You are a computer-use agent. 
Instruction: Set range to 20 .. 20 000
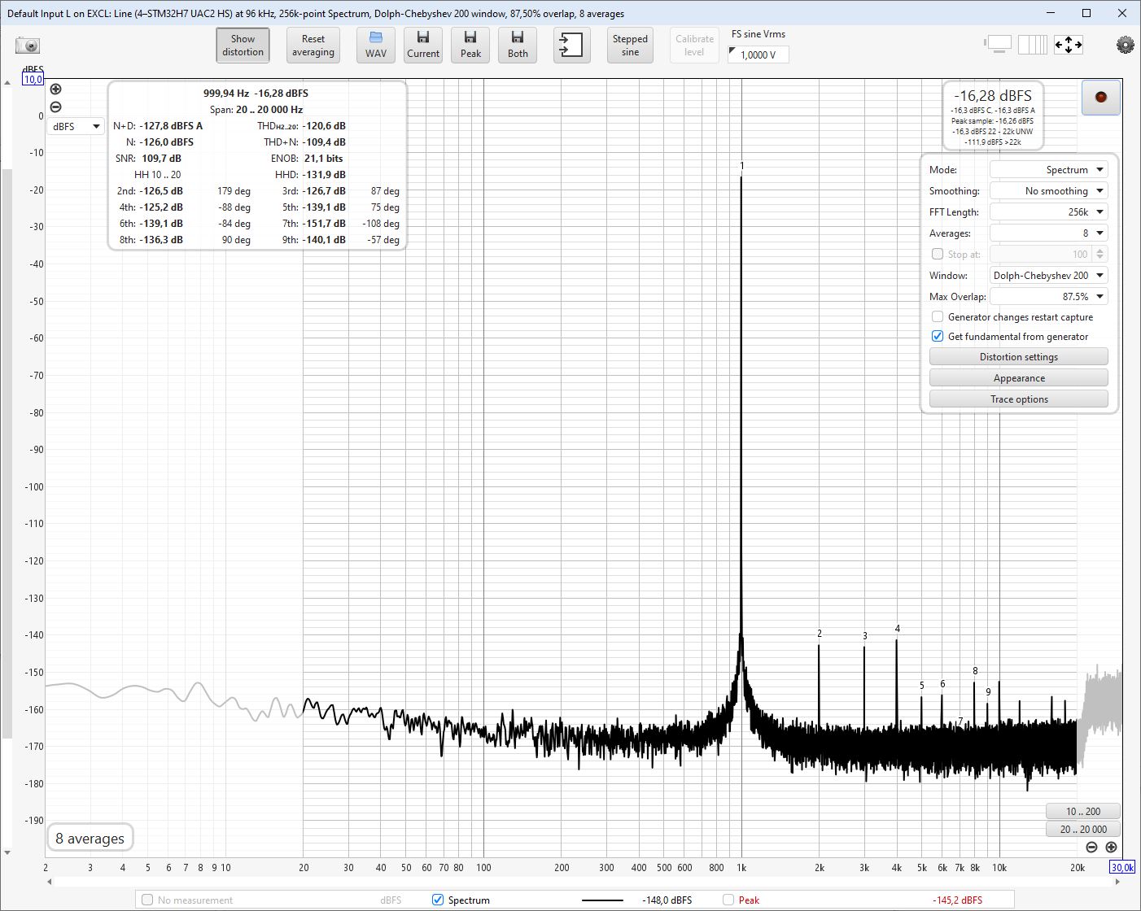pyautogui.click(x=1083, y=830)
